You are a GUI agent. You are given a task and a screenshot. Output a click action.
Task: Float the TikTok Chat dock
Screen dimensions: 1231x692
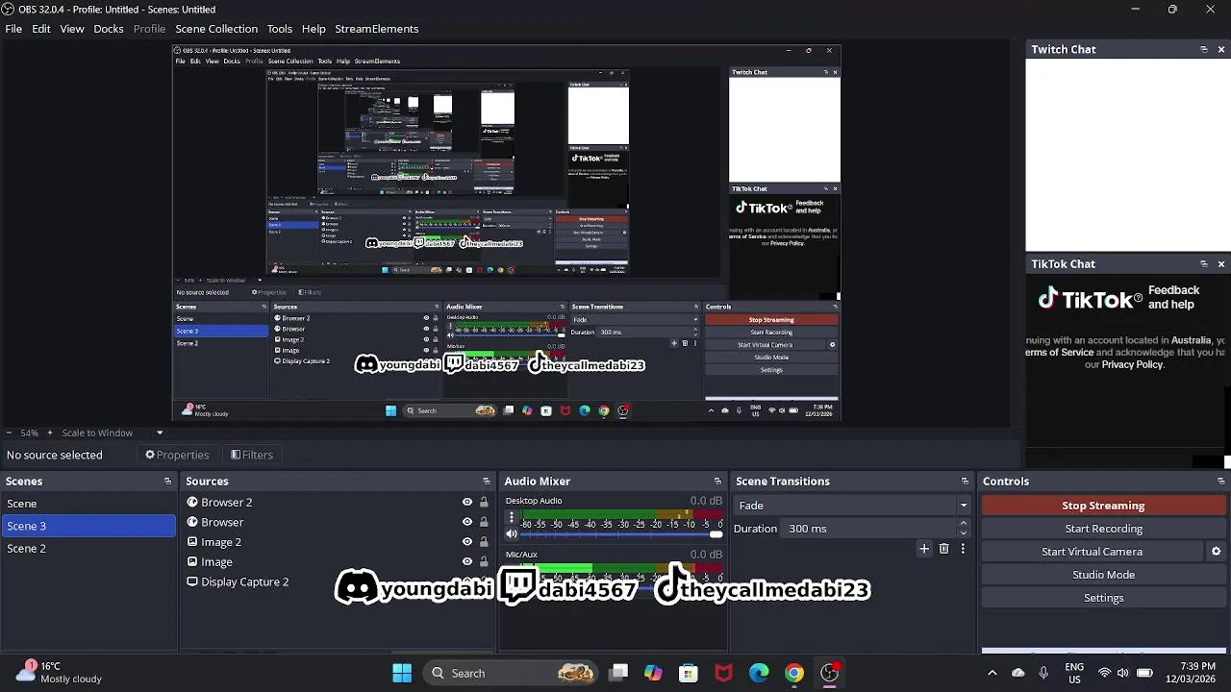tap(1204, 263)
